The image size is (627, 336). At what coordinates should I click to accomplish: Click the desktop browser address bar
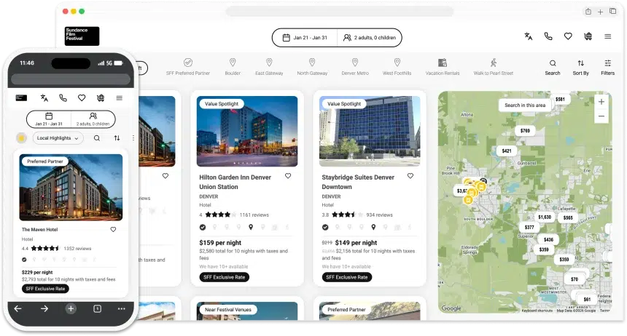coord(340,12)
